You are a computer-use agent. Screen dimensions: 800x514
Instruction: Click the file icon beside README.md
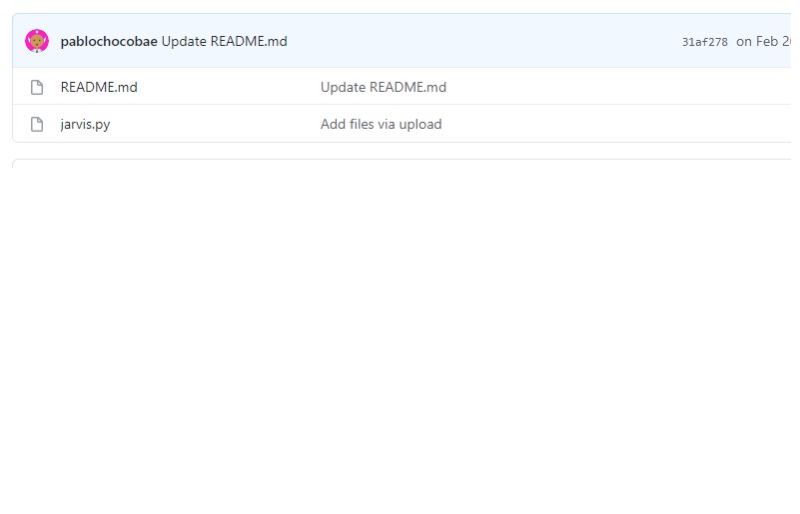37,87
